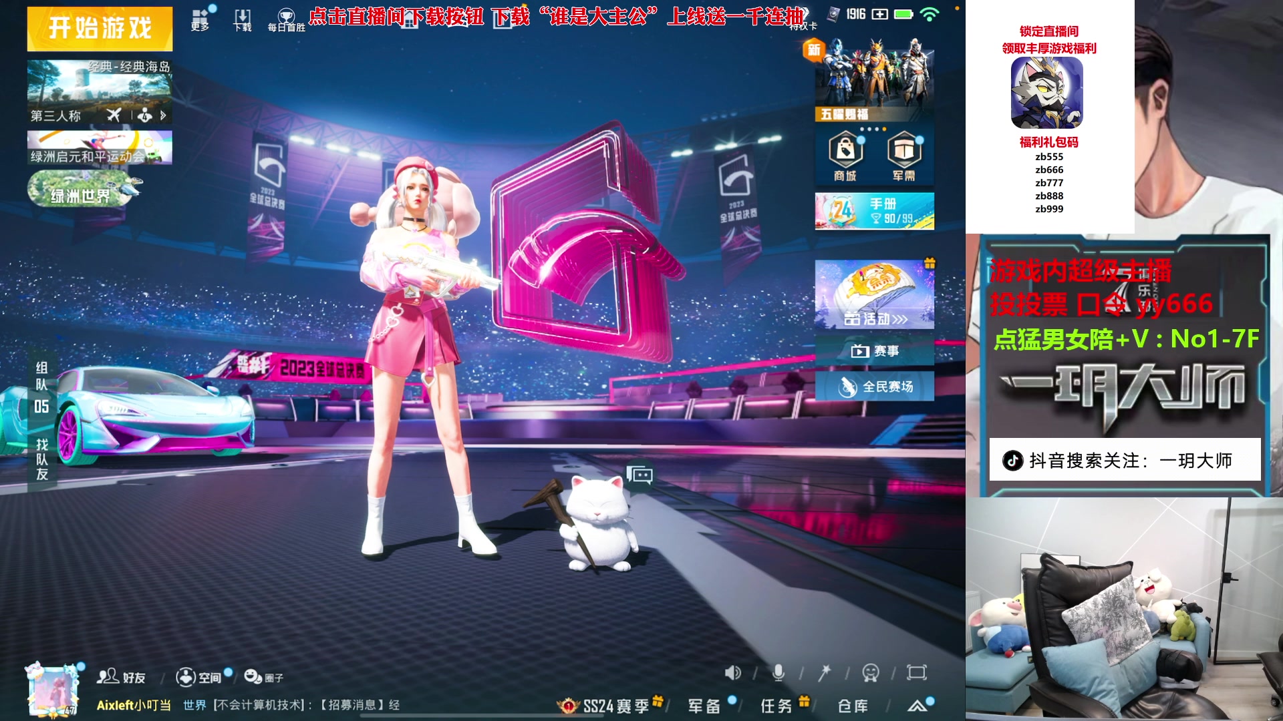Open the world chat message bar

click(291, 705)
